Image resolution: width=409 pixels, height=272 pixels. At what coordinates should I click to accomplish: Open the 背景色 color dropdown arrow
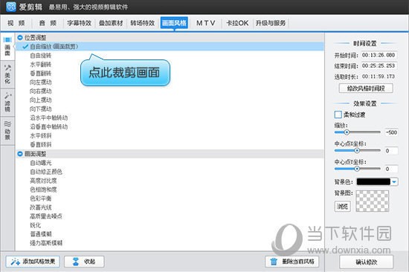click(394, 182)
